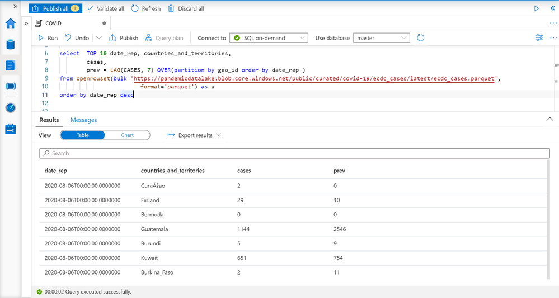Switch to the Messages tab
Screen dimensions: 559x298
click(x=84, y=120)
